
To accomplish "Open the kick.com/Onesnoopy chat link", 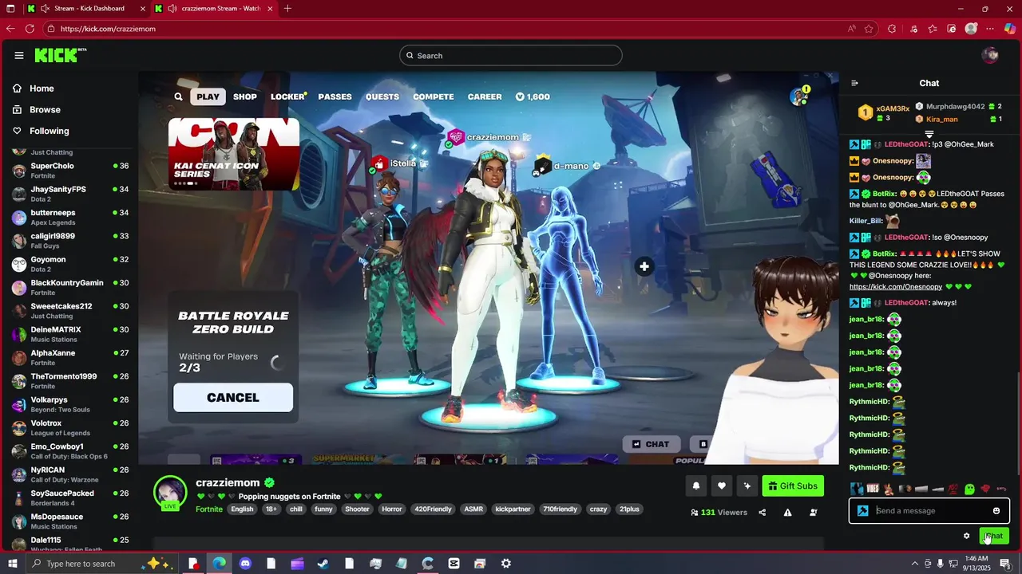I will point(896,287).
